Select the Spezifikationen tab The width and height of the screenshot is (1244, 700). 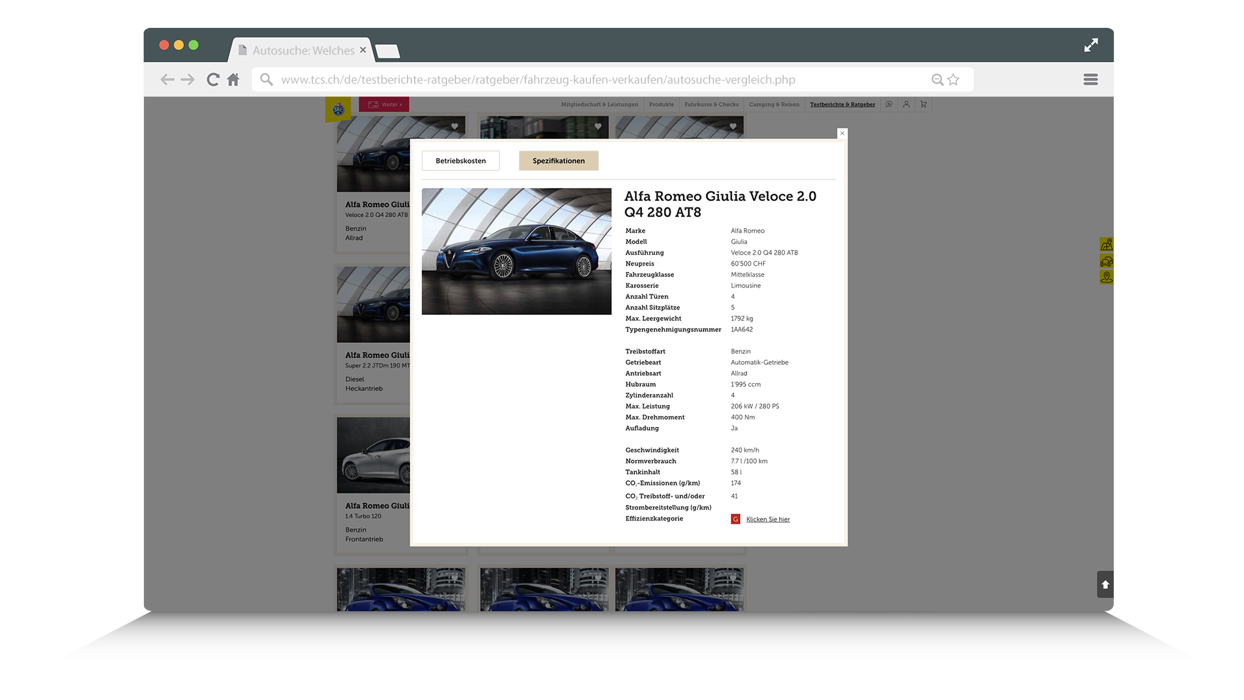(x=559, y=161)
